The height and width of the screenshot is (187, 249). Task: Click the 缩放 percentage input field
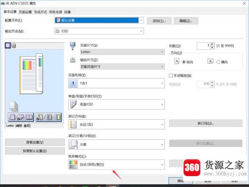click(204, 84)
